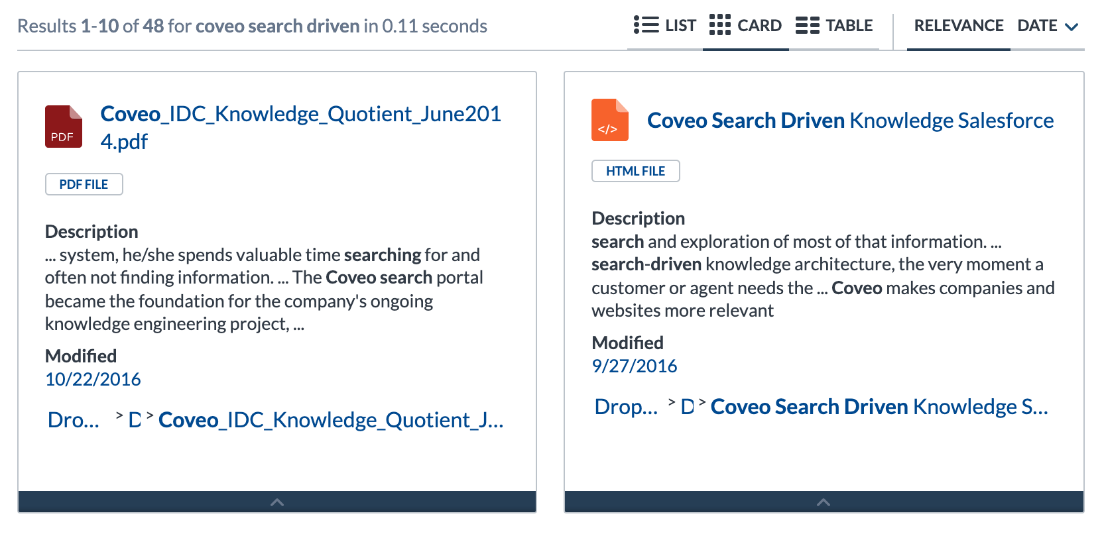Click PDF card description excerpt text
This screenshot has width=1102, height=534.
264,290
